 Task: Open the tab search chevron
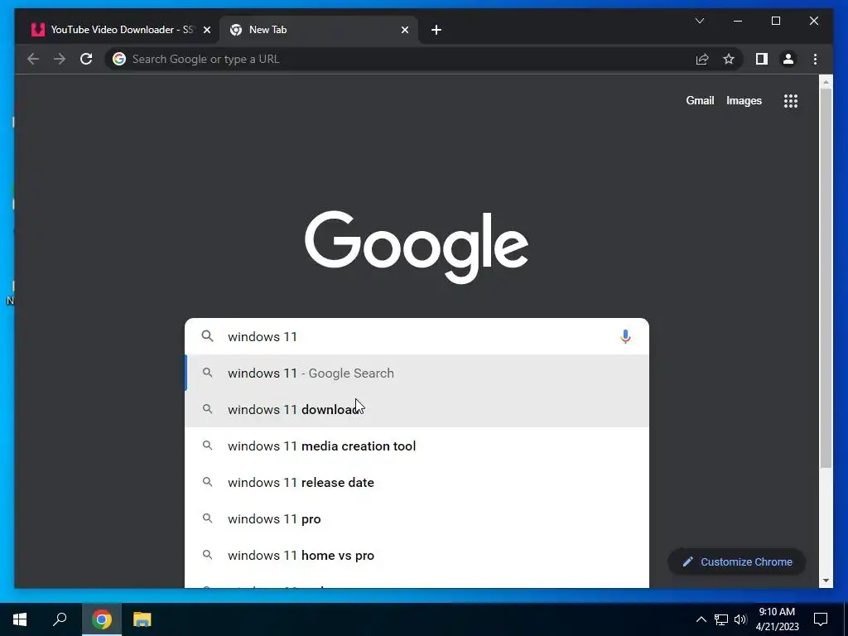tap(699, 21)
